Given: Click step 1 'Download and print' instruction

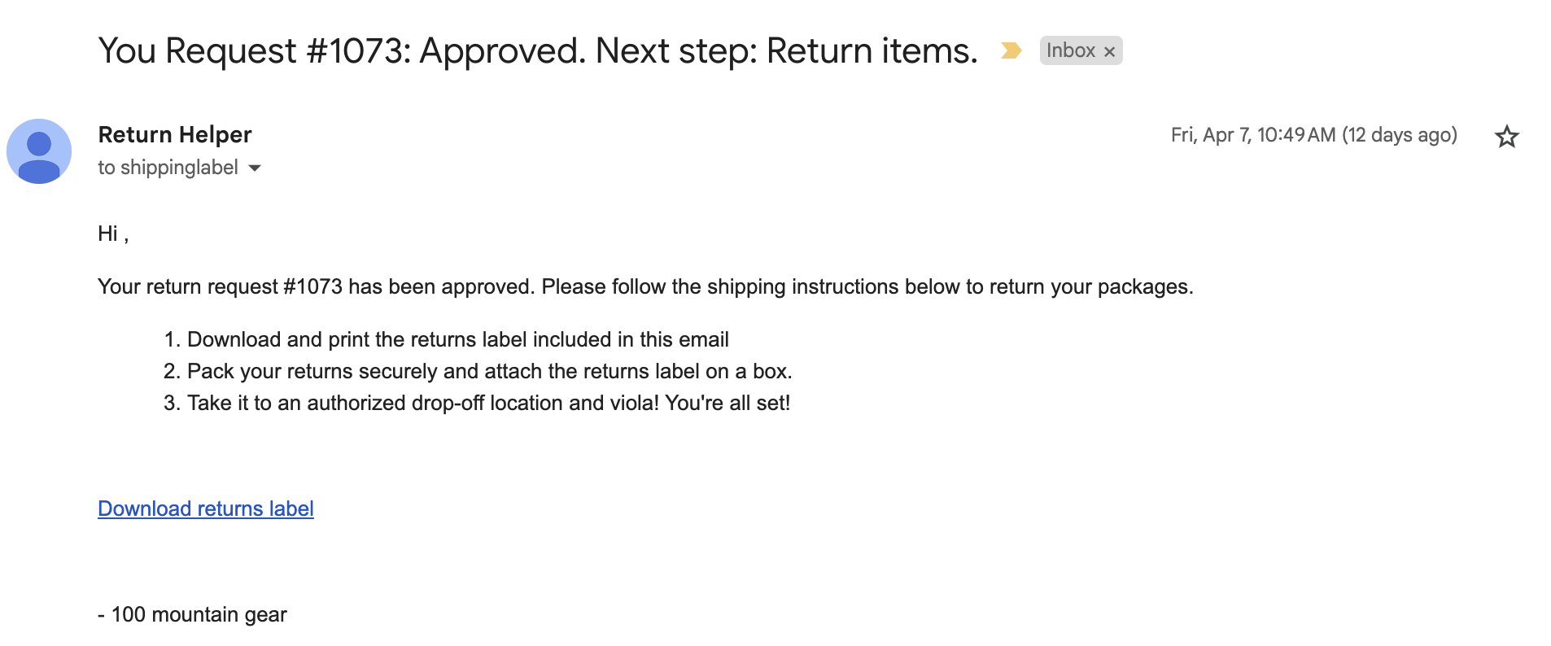Looking at the screenshot, I should pos(457,340).
